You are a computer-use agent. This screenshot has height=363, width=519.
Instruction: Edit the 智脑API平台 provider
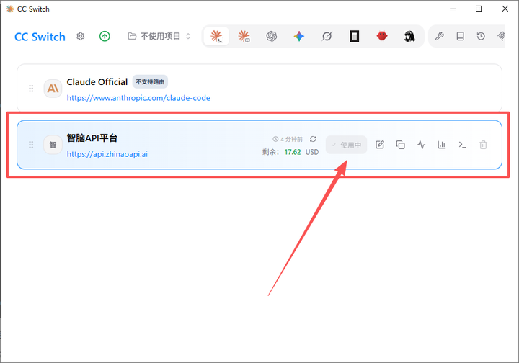point(380,145)
